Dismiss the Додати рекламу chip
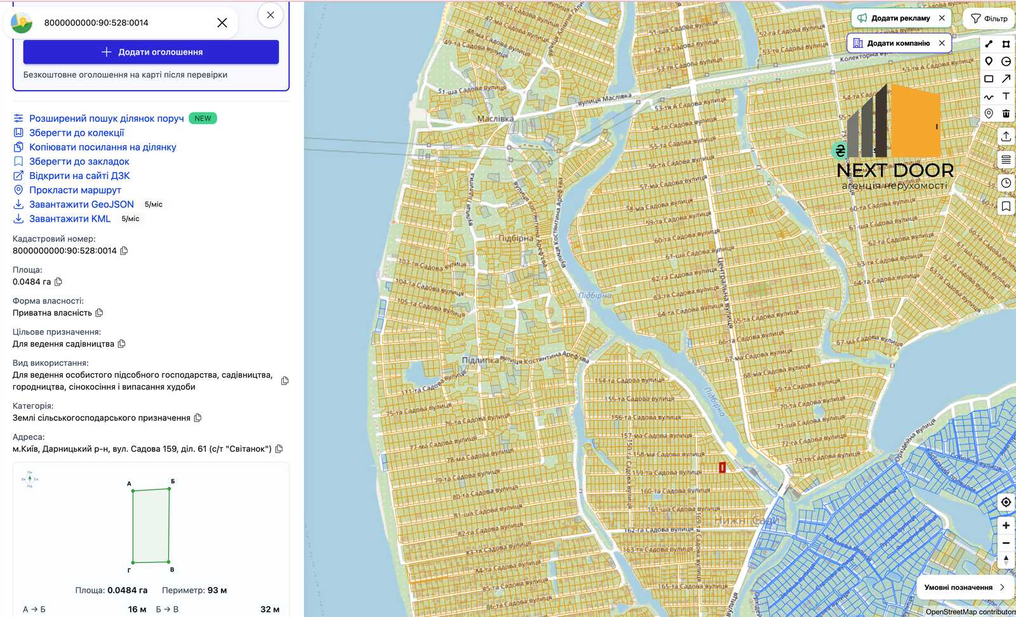This screenshot has height=617, width=1016. [942, 18]
